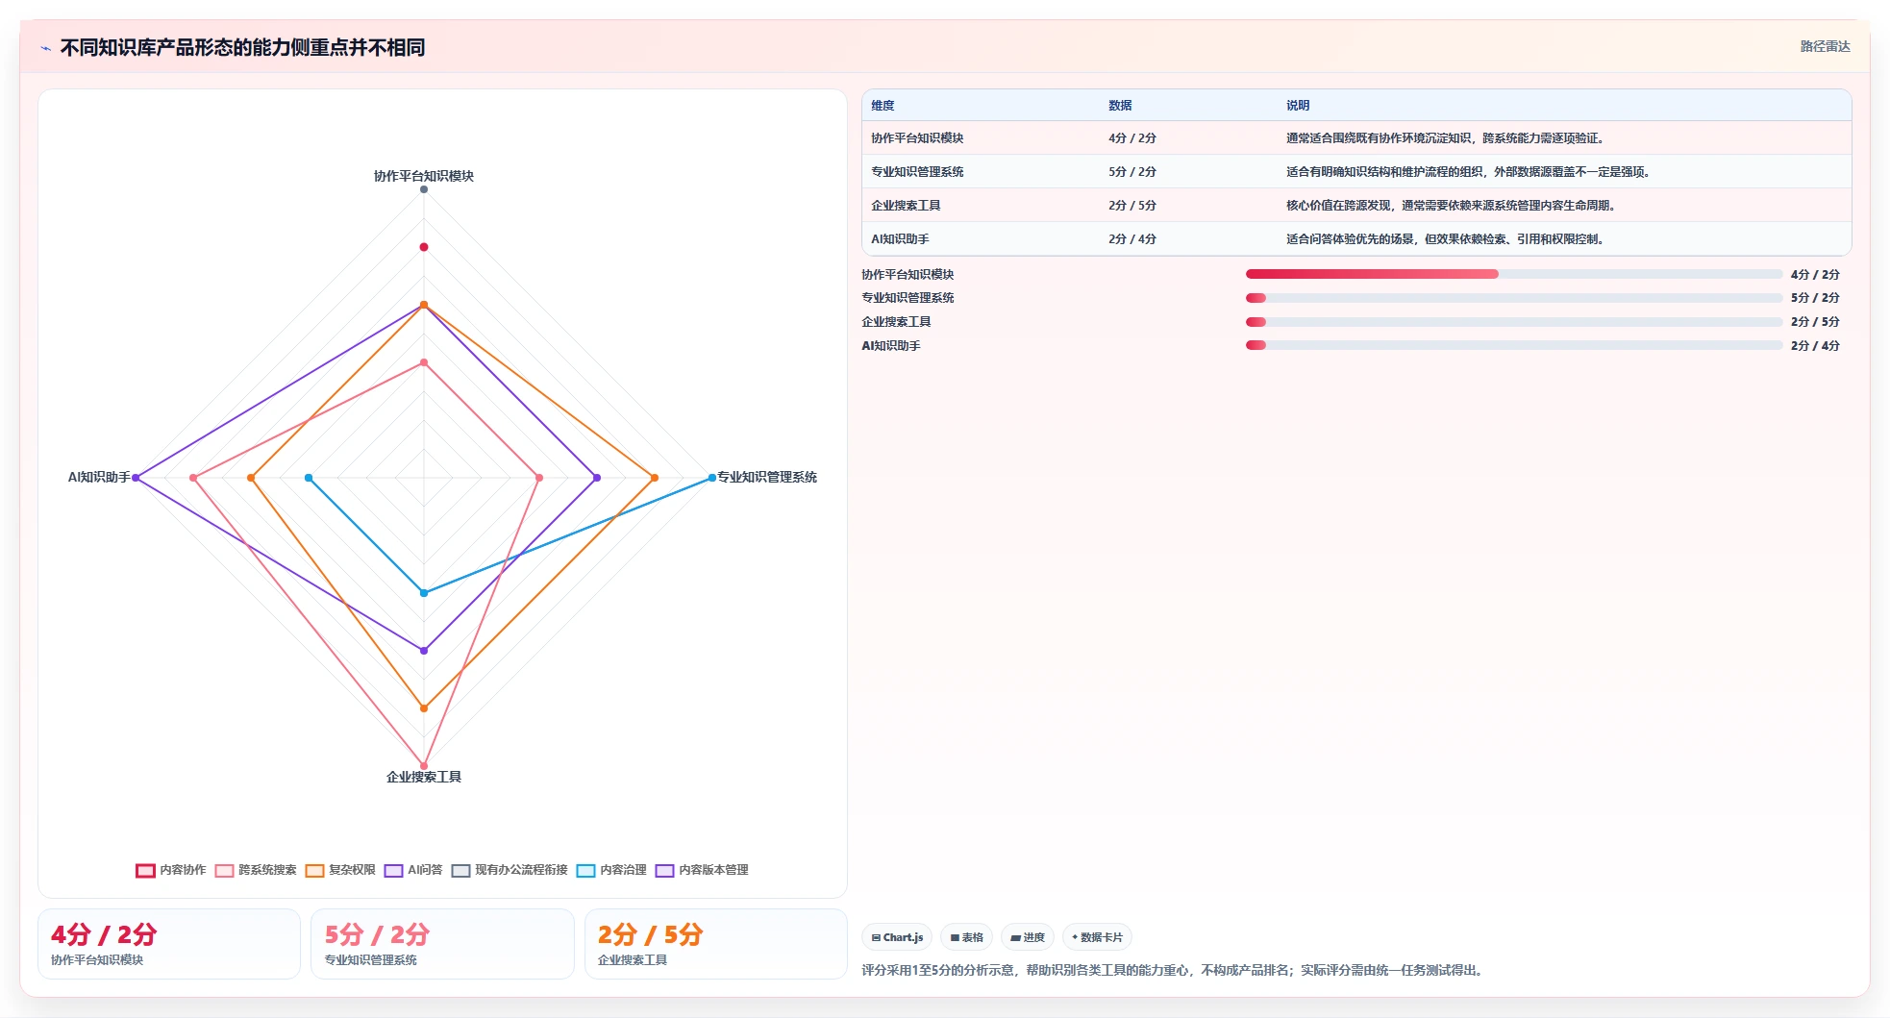Click the Chart.js tag chip

[x=897, y=937]
